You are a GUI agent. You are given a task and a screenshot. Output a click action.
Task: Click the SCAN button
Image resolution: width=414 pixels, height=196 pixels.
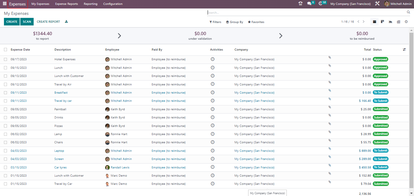tap(27, 22)
